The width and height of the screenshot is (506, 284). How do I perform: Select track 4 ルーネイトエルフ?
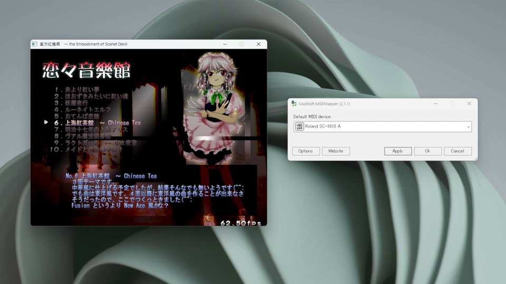[82, 109]
